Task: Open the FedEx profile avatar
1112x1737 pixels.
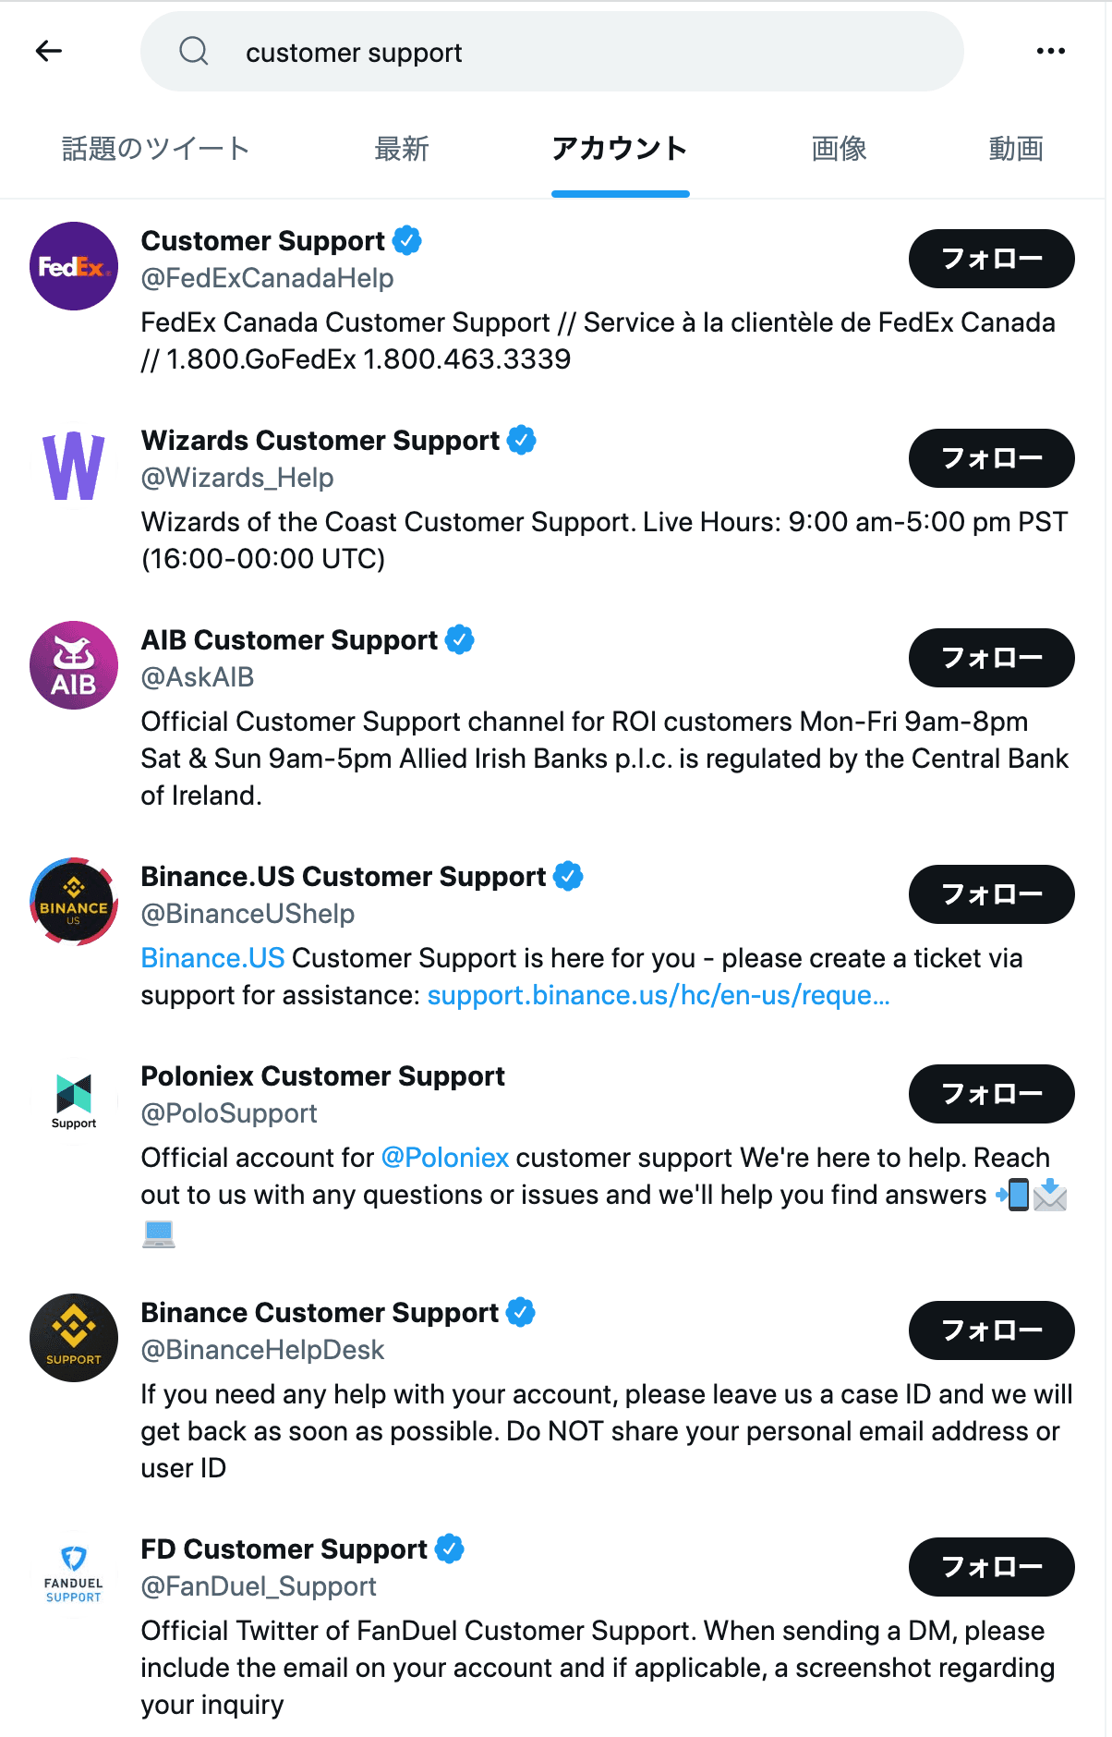Action: click(x=74, y=266)
